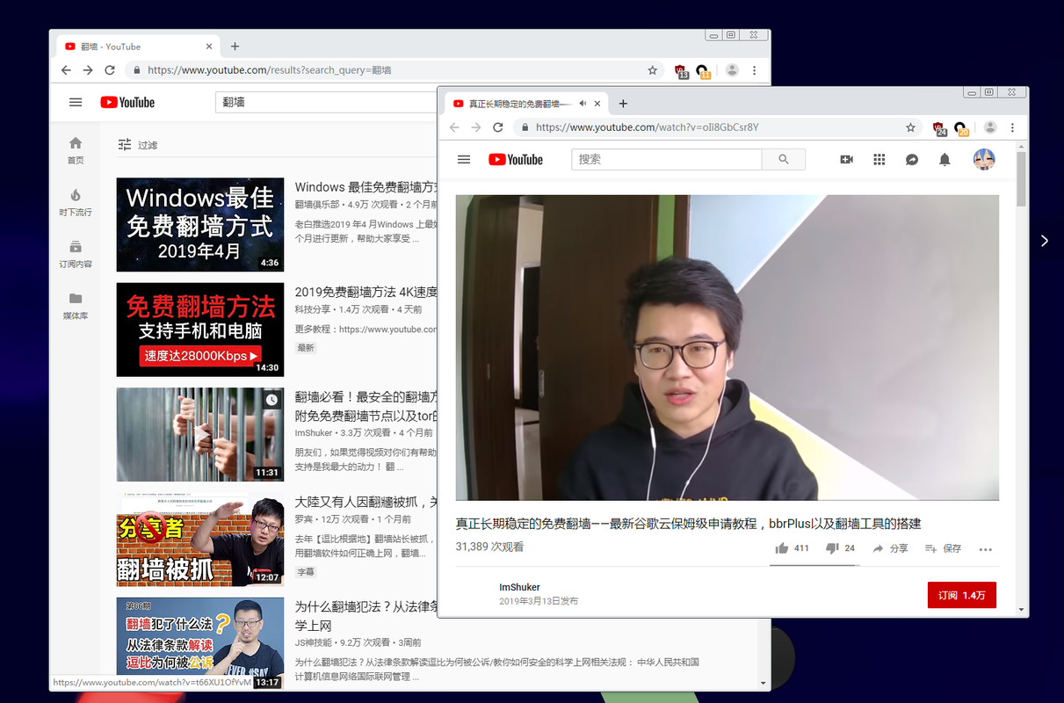Open user avatar account menu
Image resolution: width=1064 pixels, height=703 pixels.
[984, 159]
